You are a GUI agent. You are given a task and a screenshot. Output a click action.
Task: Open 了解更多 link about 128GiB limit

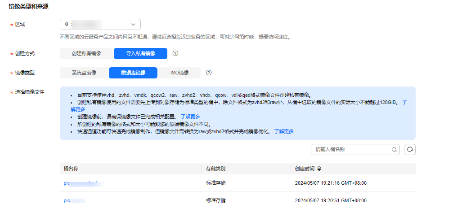point(404,103)
